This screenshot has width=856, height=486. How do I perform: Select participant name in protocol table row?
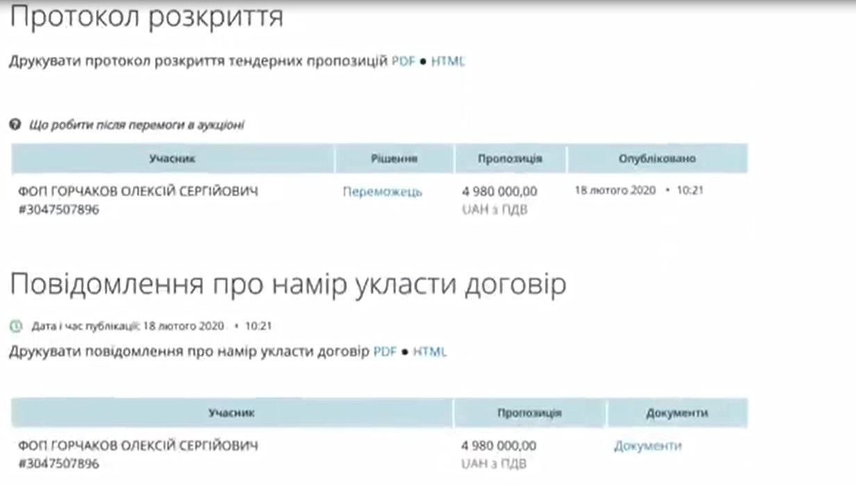[x=138, y=192]
